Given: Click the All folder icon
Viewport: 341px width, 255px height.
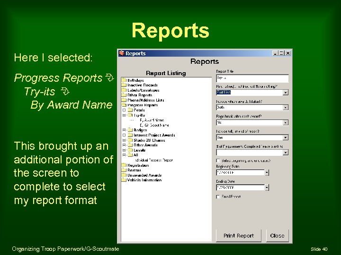Looking at the screenshot, I should (130, 155).
